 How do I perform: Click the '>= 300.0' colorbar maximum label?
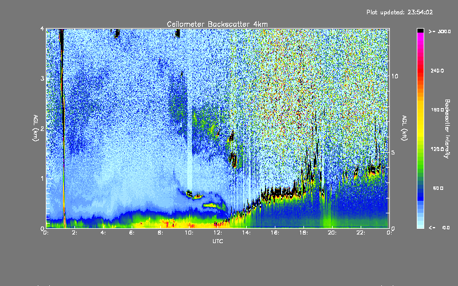click(x=440, y=31)
